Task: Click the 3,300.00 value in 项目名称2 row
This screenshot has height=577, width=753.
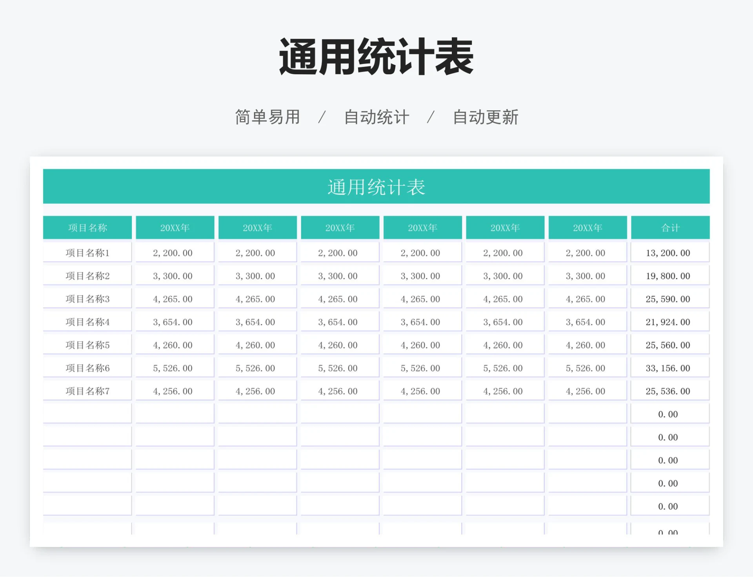Action: click(175, 275)
